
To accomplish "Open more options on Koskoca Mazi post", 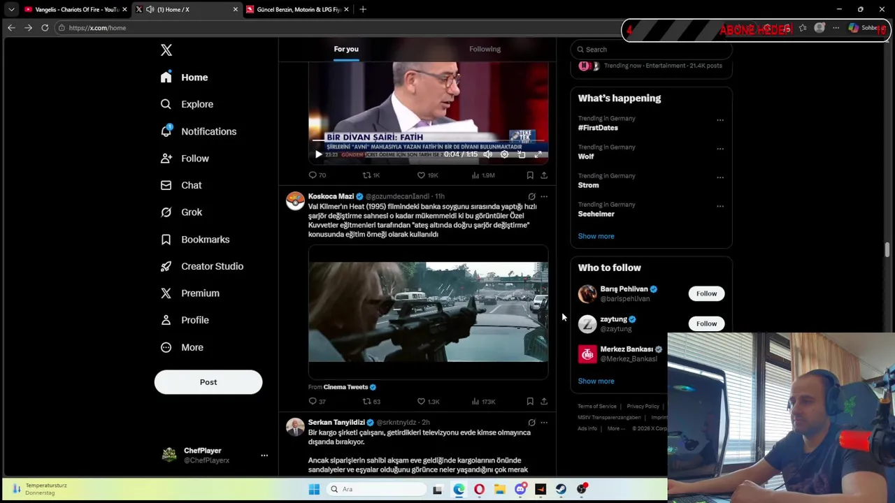I will coord(544,197).
